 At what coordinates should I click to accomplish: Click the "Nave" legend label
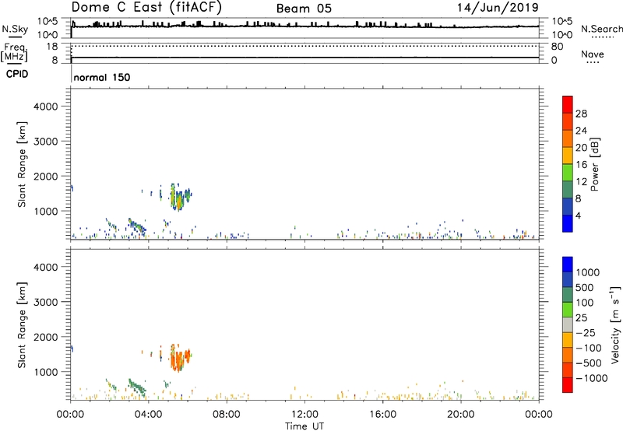point(593,54)
